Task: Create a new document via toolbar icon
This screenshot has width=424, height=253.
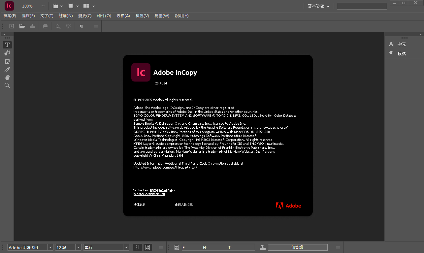Action: point(12,26)
